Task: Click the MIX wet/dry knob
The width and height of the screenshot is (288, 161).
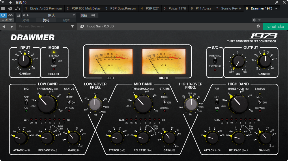Action: [x=238, y=62]
